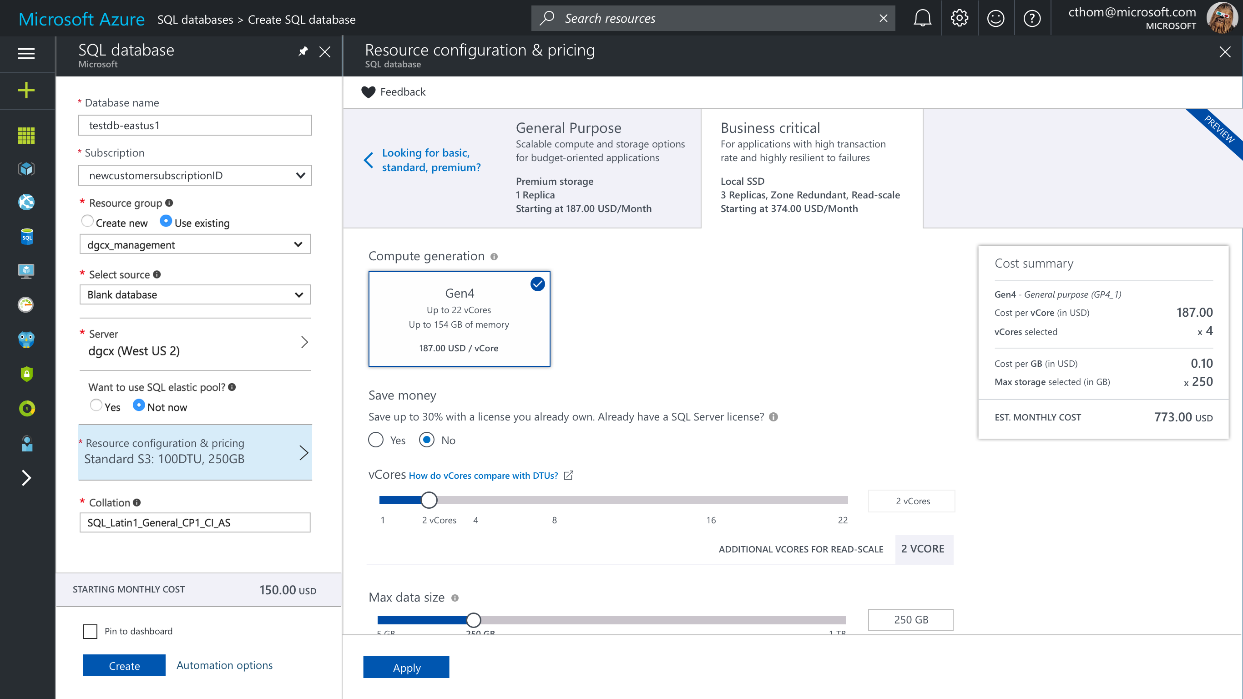The height and width of the screenshot is (699, 1243).
Task: Open the help question mark icon
Action: pyautogui.click(x=1032, y=18)
